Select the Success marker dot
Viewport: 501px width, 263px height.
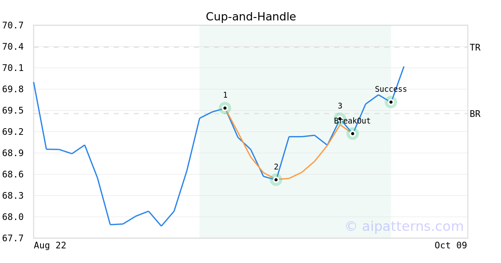point(391,102)
